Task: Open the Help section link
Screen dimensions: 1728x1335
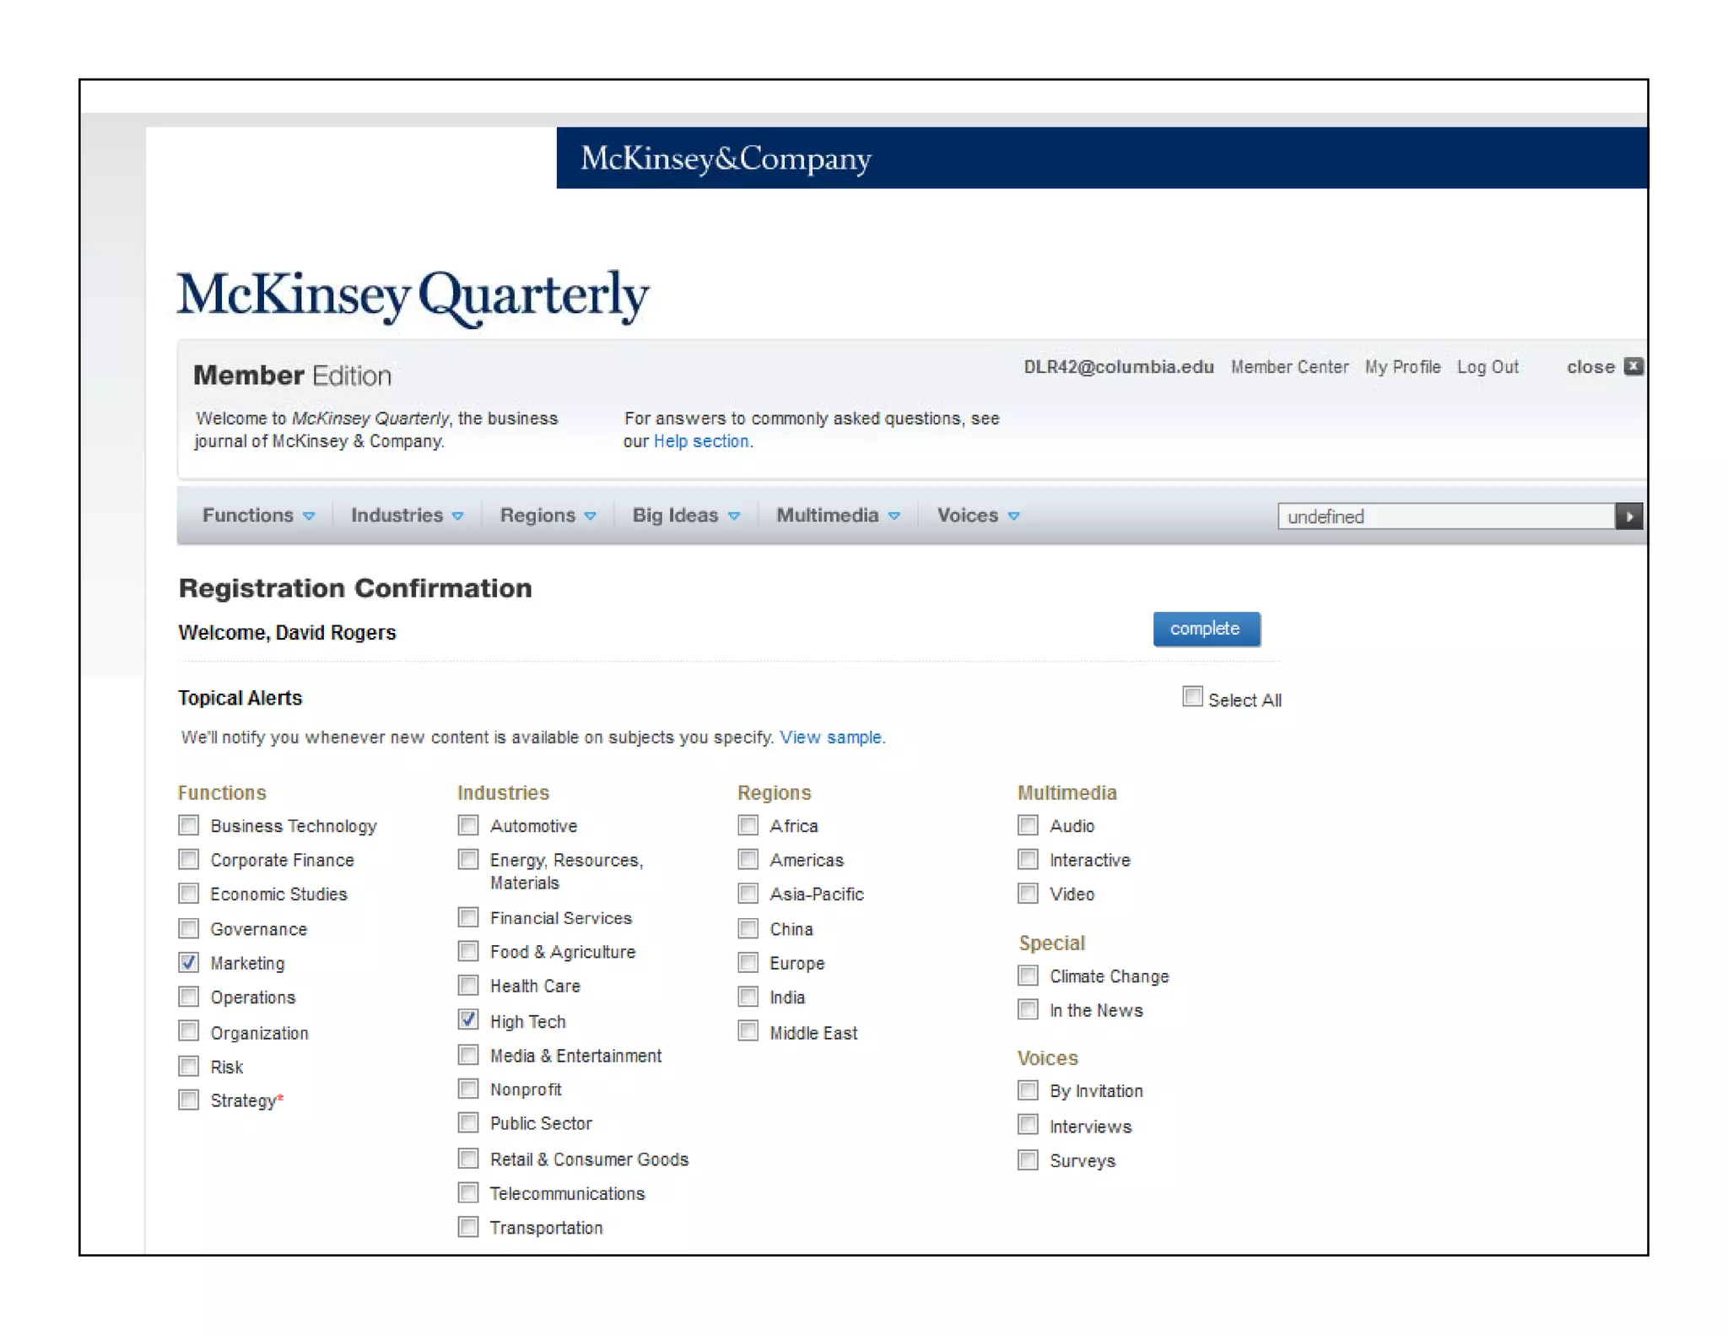Action: coord(700,441)
